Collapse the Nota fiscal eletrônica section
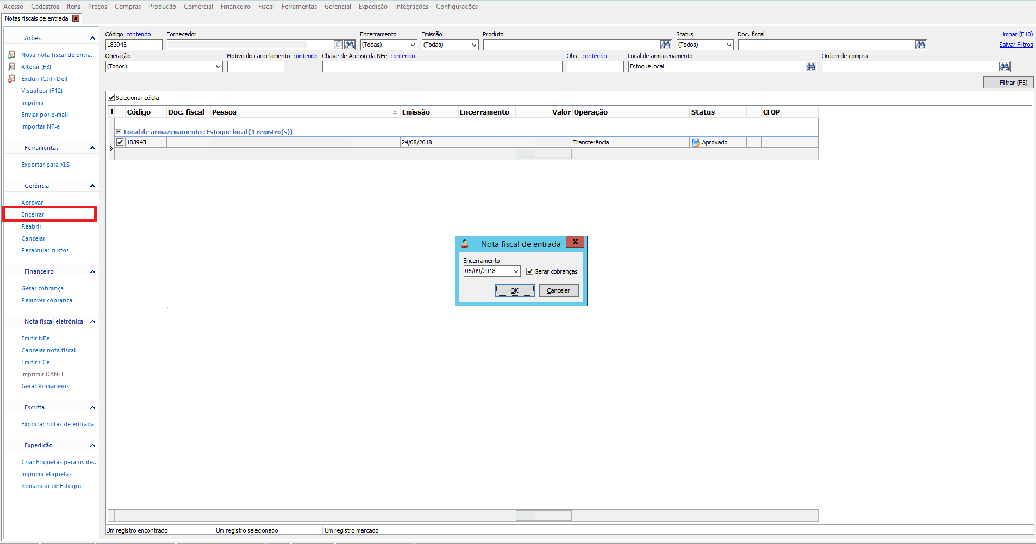1036x544 pixels. (92, 321)
